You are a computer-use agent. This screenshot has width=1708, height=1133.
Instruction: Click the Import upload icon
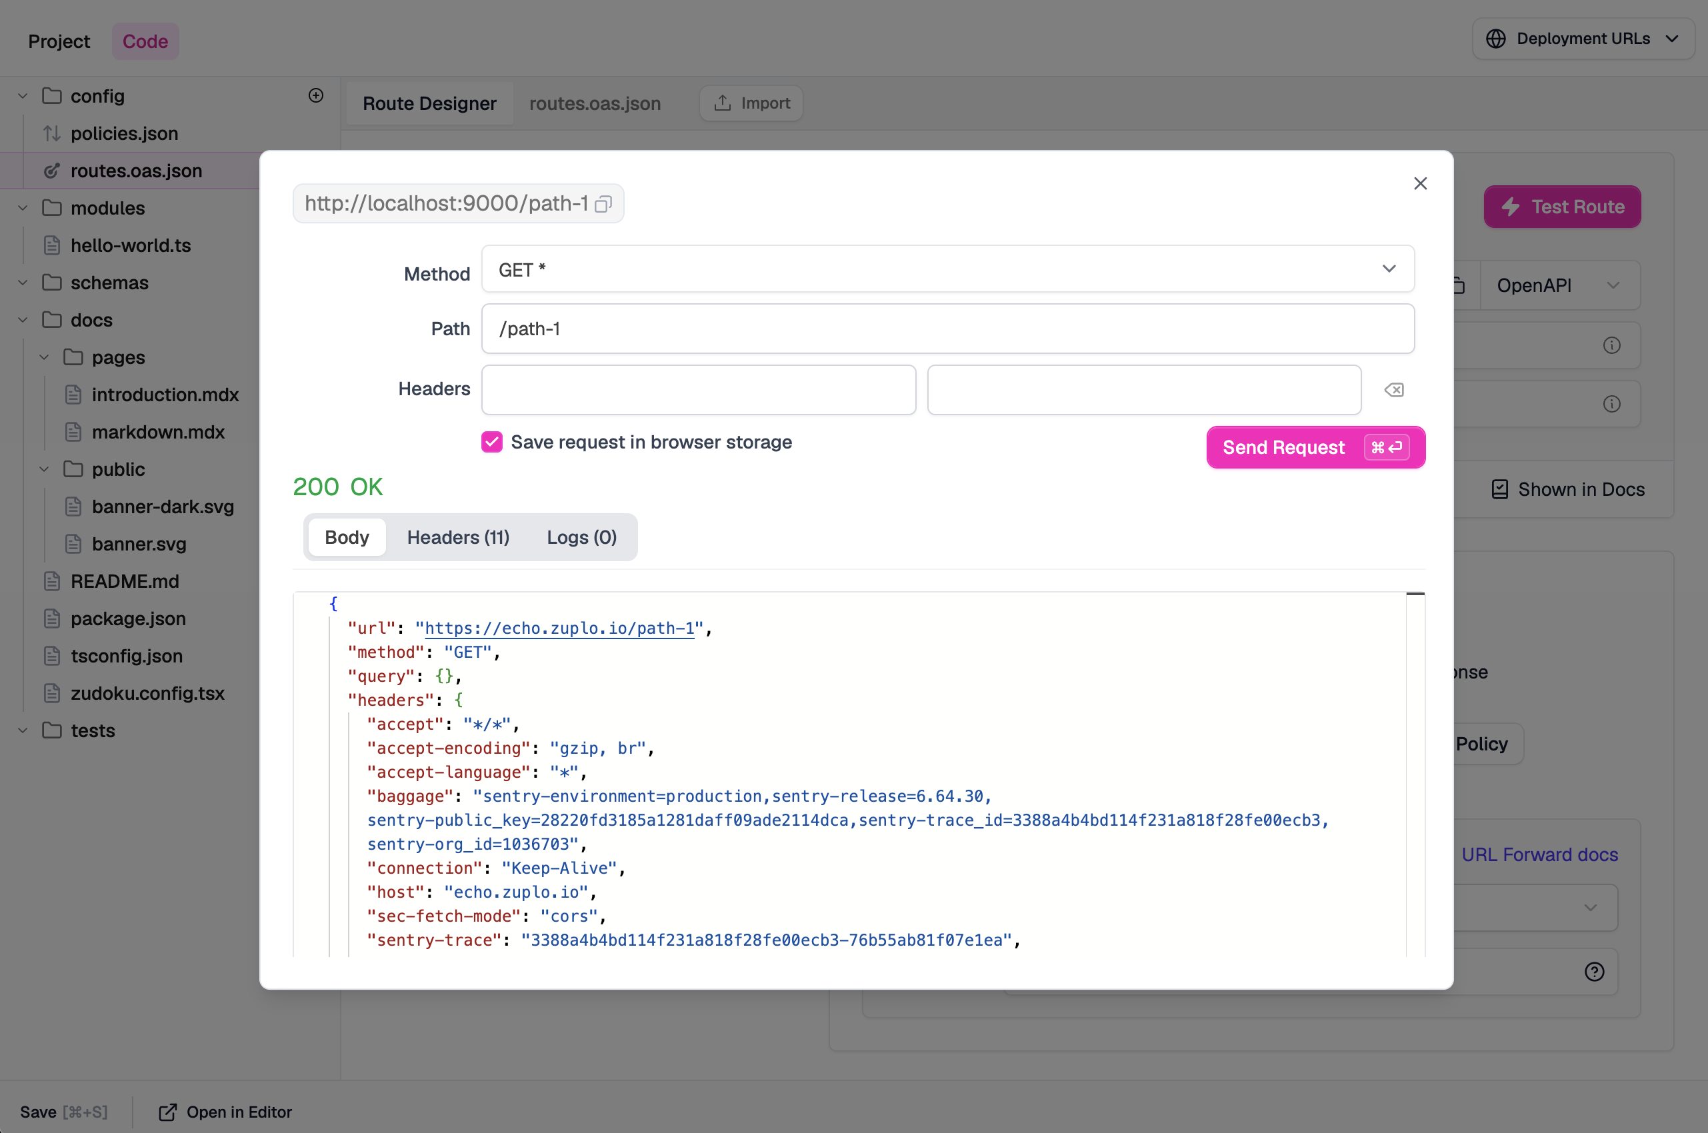coord(722,103)
